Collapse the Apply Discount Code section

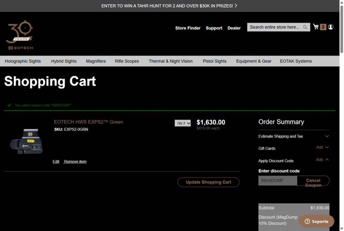pos(293,160)
